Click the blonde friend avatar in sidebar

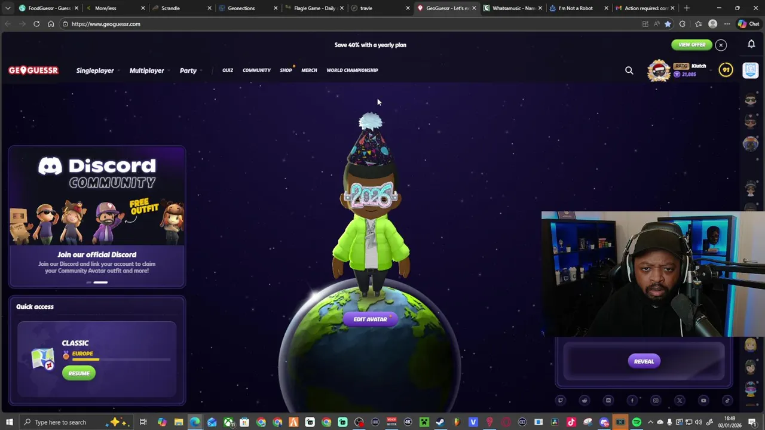point(751,345)
